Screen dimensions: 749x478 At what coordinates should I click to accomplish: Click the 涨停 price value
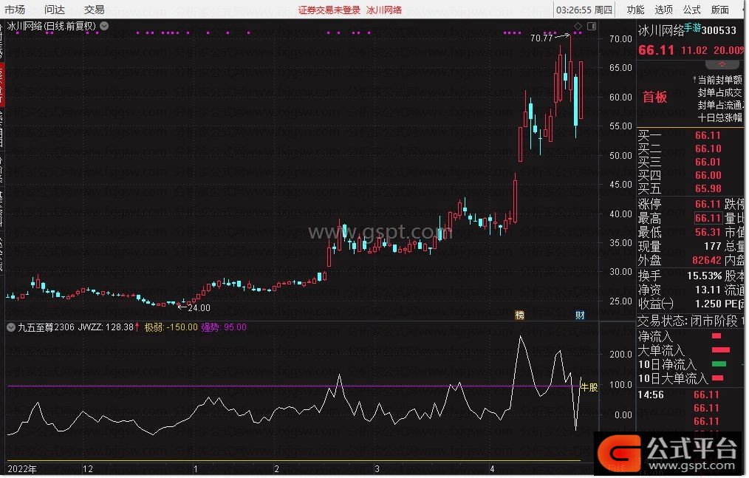pos(708,204)
